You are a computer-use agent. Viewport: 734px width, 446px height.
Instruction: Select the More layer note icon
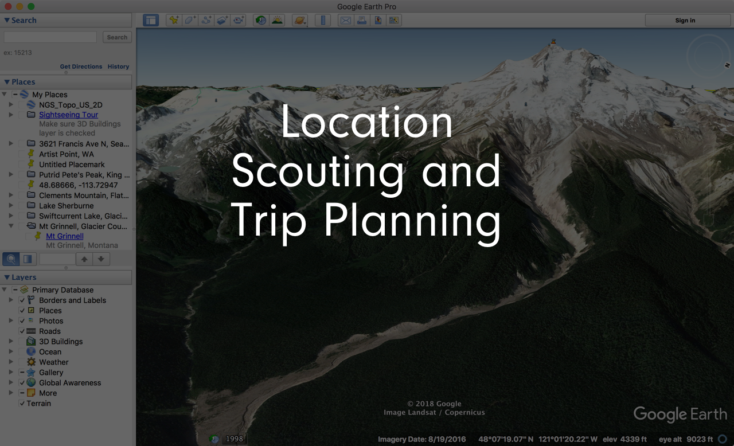[x=31, y=393]
